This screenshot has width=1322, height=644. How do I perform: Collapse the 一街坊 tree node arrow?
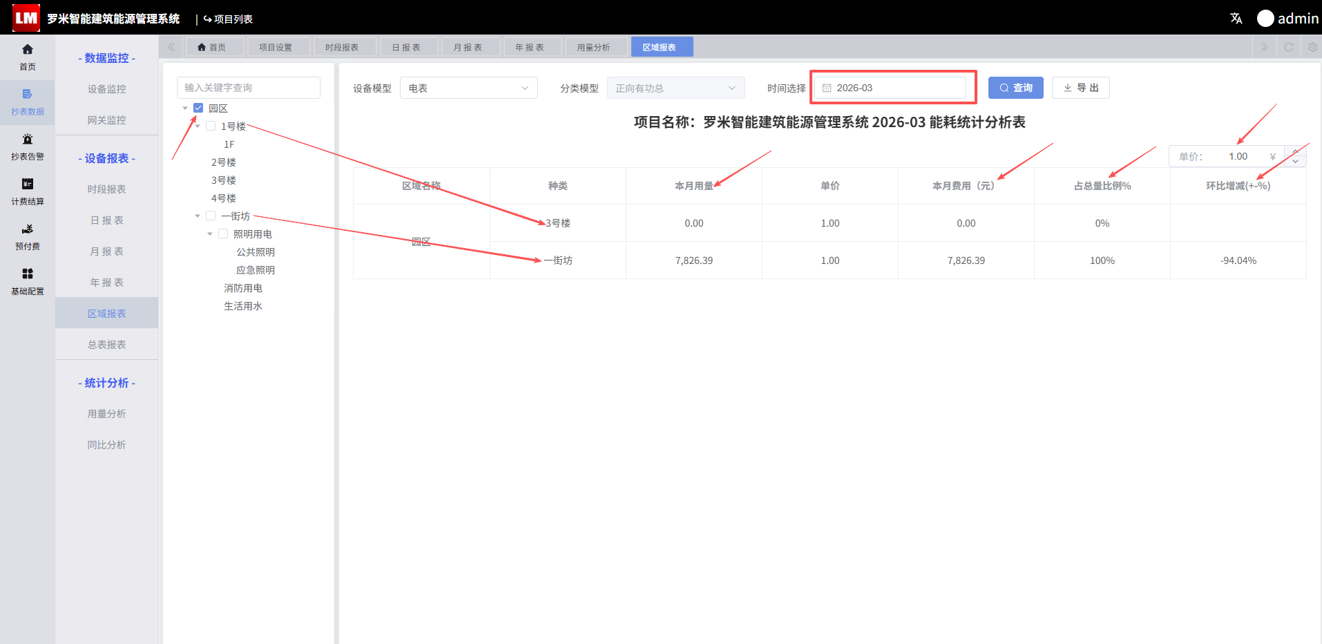198,216
